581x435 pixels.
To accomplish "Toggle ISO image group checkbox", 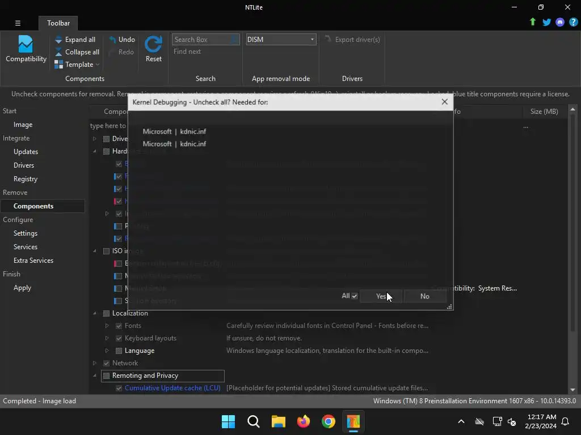I will coord(106,251).
